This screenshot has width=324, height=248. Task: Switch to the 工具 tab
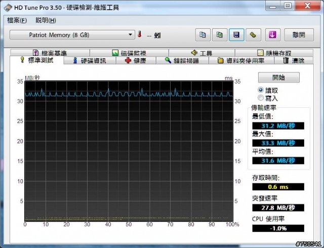201,53
